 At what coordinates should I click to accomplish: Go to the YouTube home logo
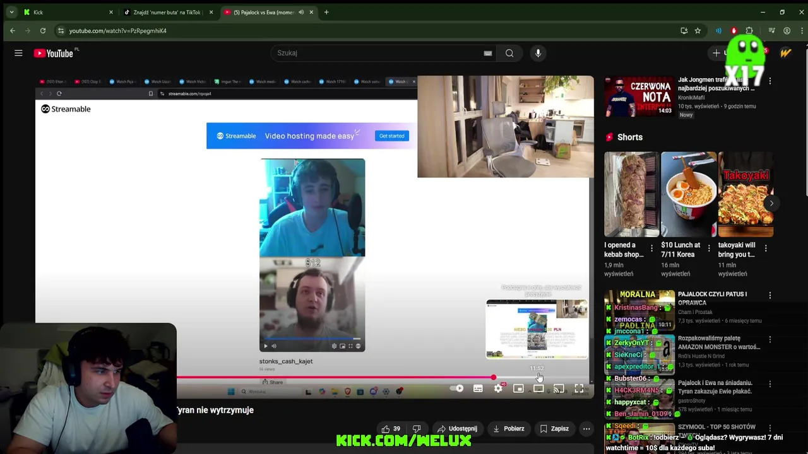tap(54, 54)
